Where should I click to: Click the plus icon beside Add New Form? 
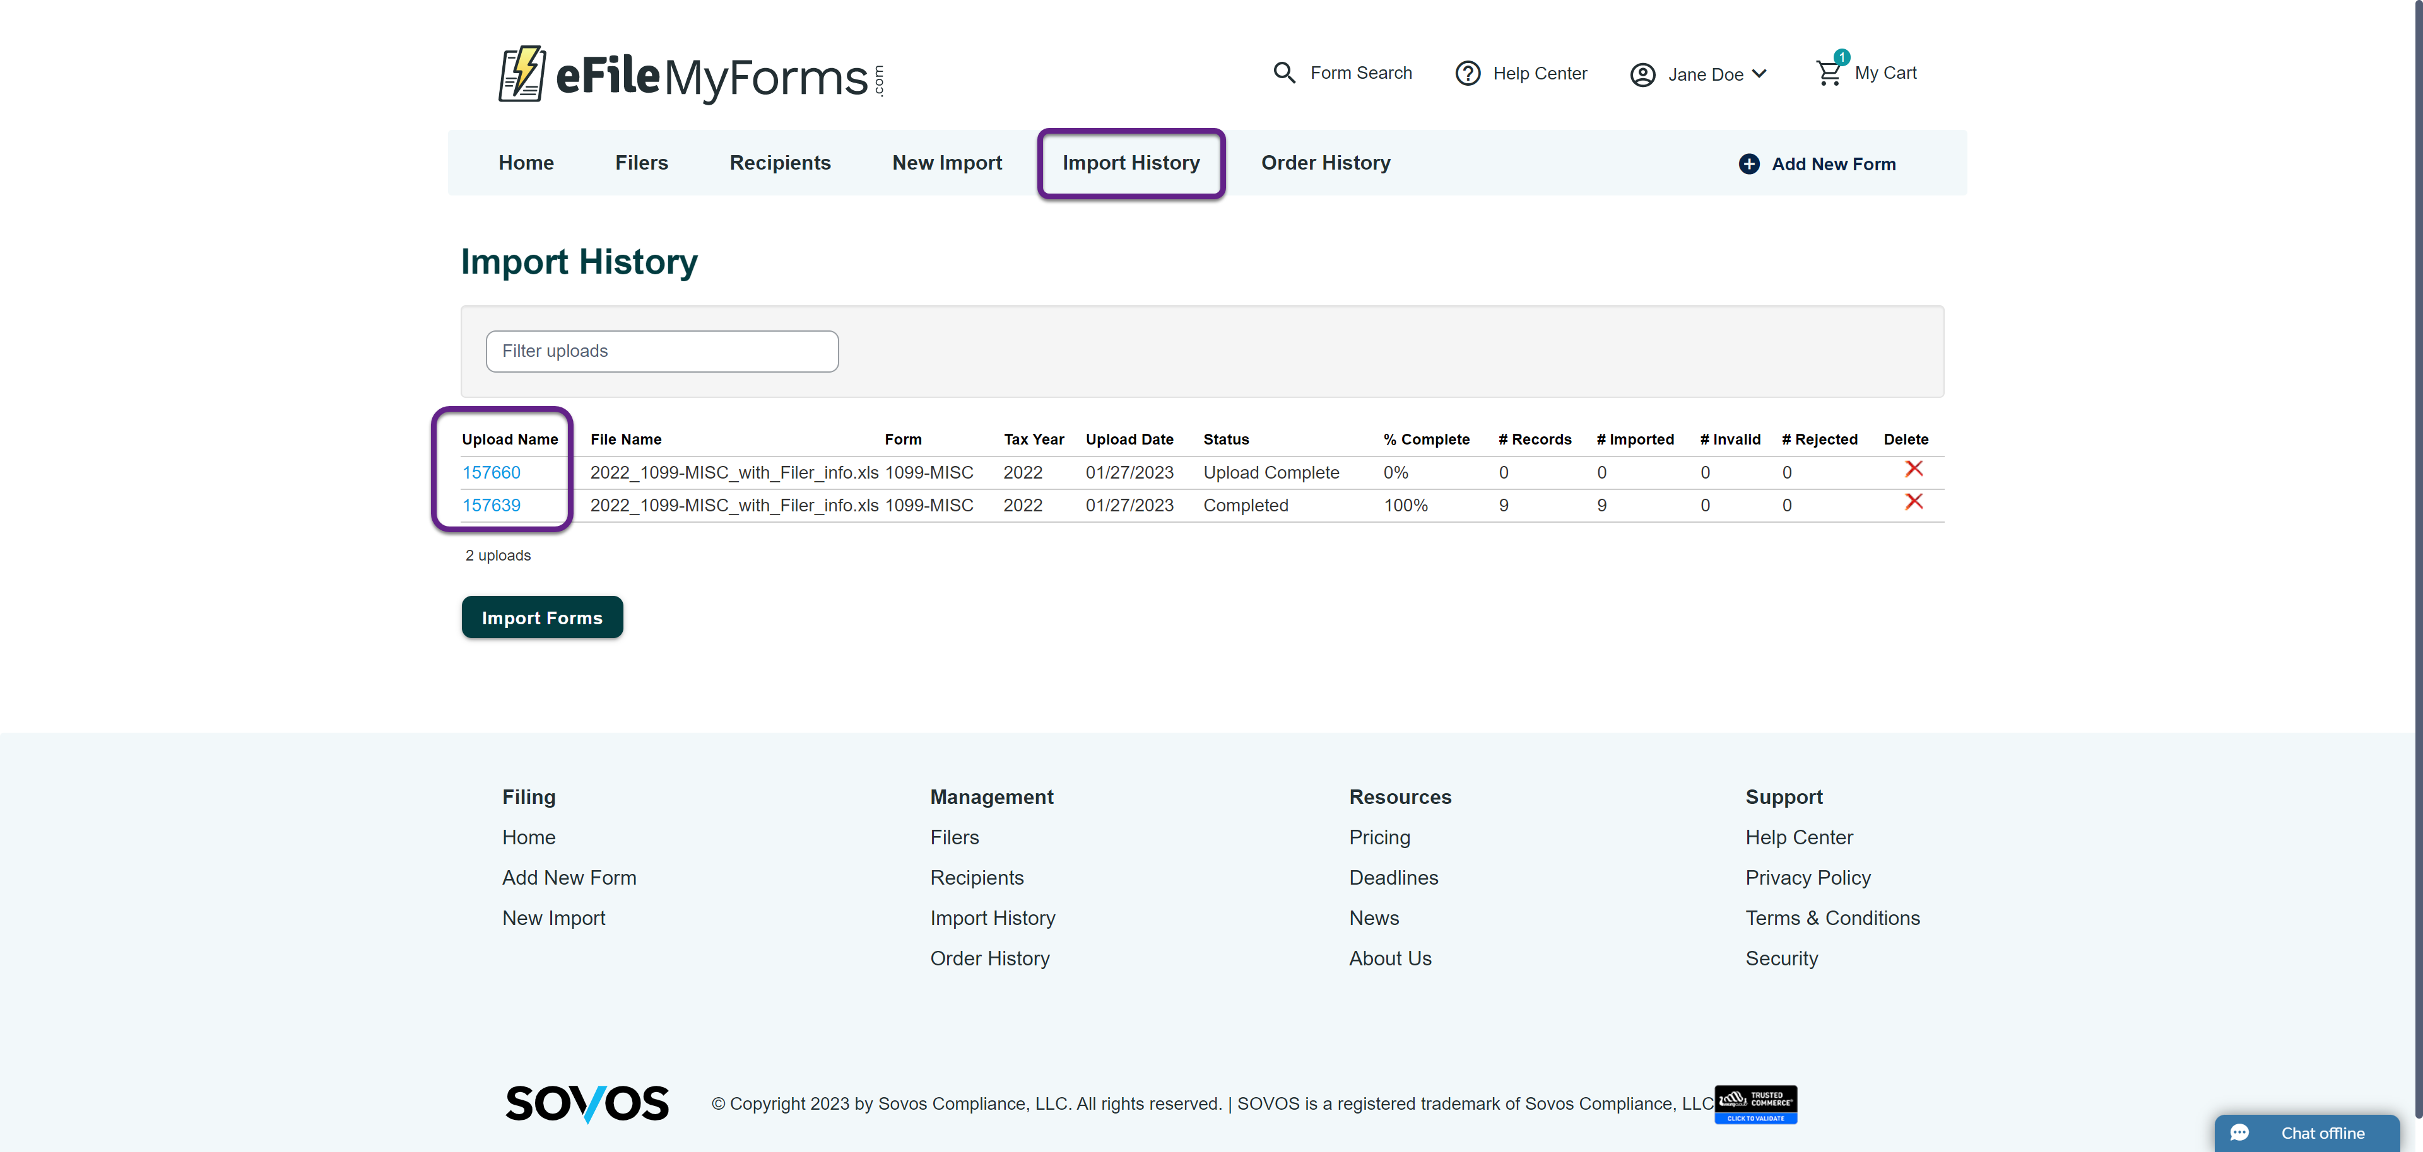[1748, 163]
